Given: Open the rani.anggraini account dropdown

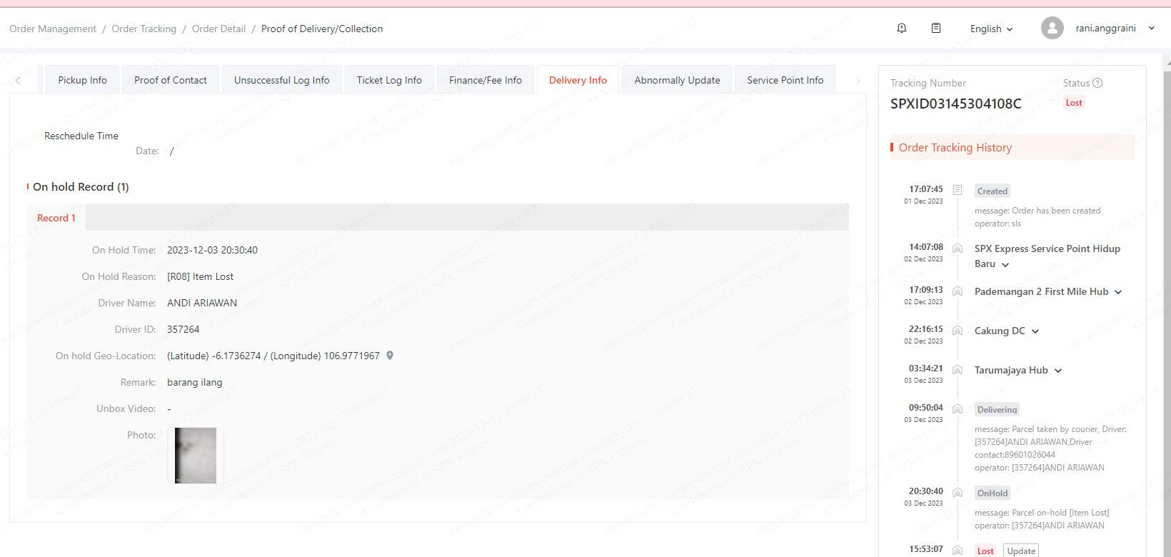Looking at the screenshot, I should tap(1115, 28).
